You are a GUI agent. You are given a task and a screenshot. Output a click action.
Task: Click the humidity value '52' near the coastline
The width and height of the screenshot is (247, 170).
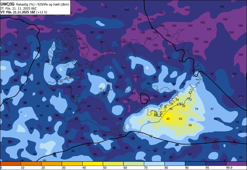click(155, 115)
